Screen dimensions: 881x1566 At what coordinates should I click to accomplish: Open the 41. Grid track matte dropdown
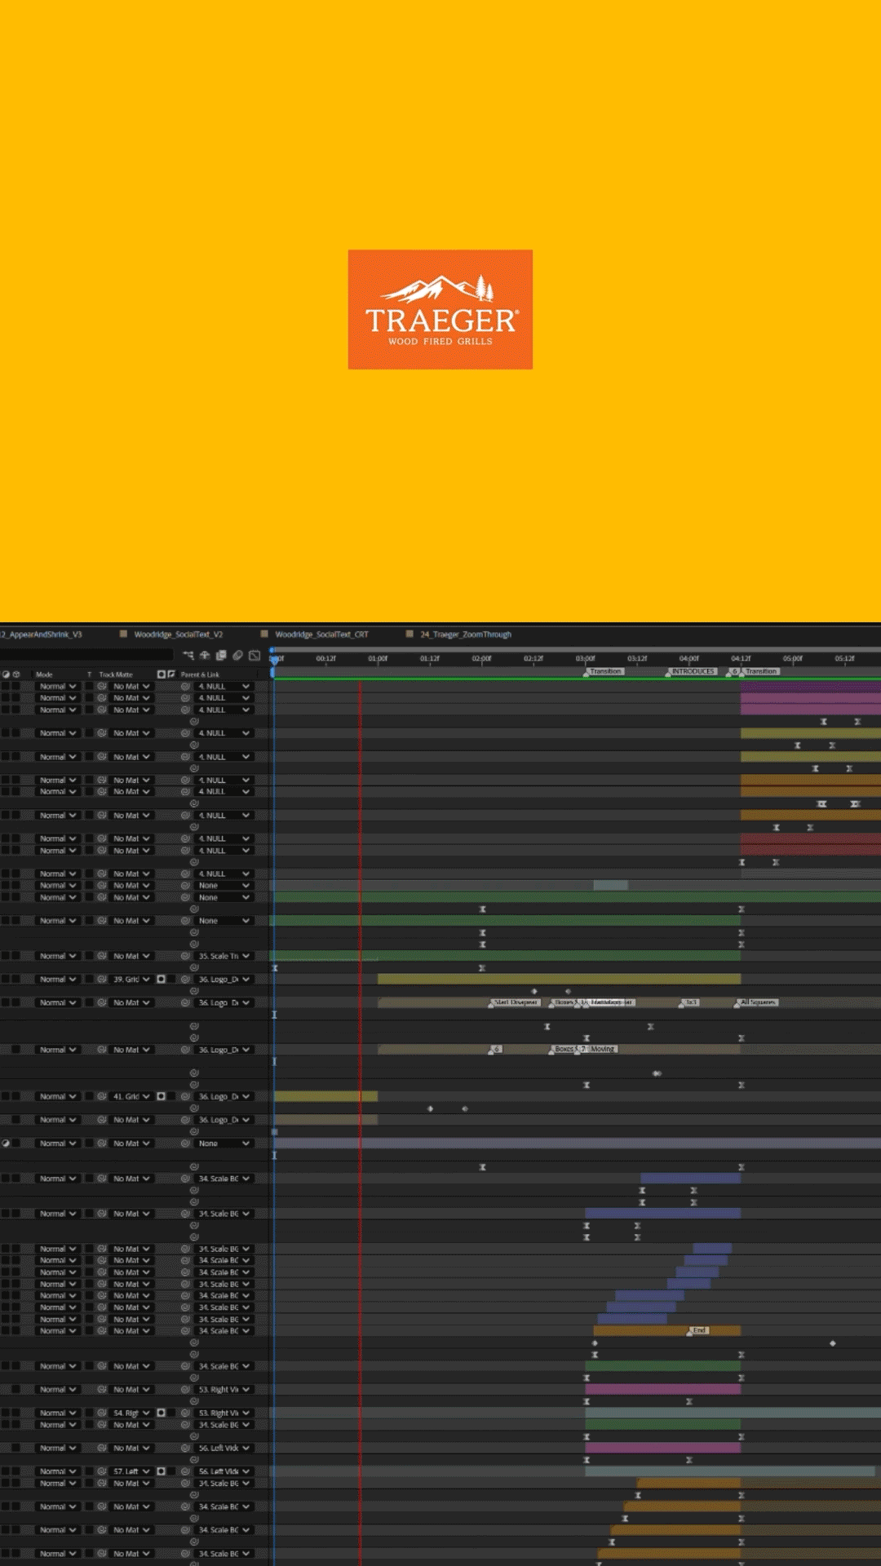[131, 1097]
